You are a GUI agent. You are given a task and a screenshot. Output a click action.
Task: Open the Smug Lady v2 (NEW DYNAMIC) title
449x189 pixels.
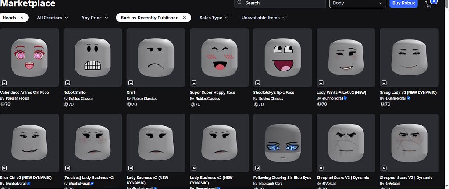[x=408, y=93]
